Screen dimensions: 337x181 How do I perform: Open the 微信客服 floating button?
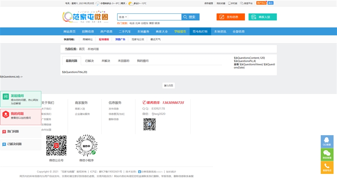[x=327, y=154]
